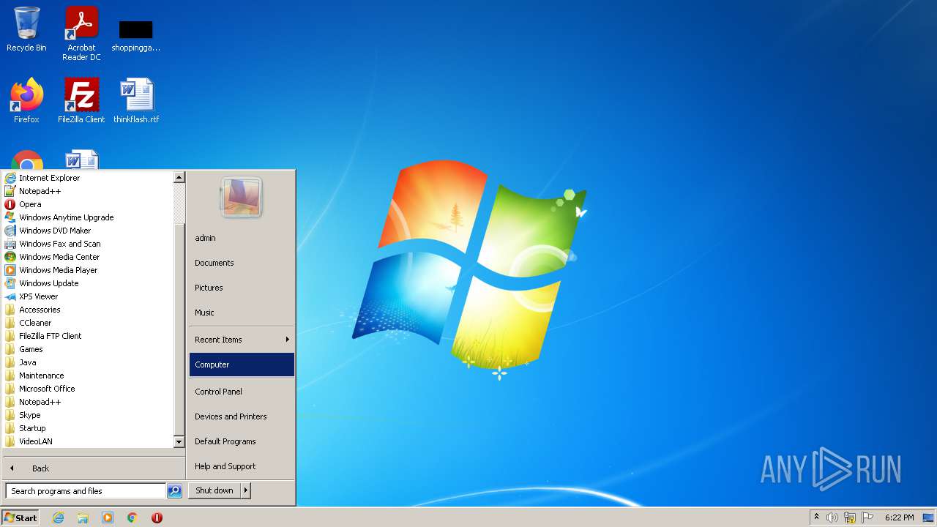Launch Windows Media Center
Image resolution: width=937 pixels, height=527 pixels.
click(x=88, y=257)
